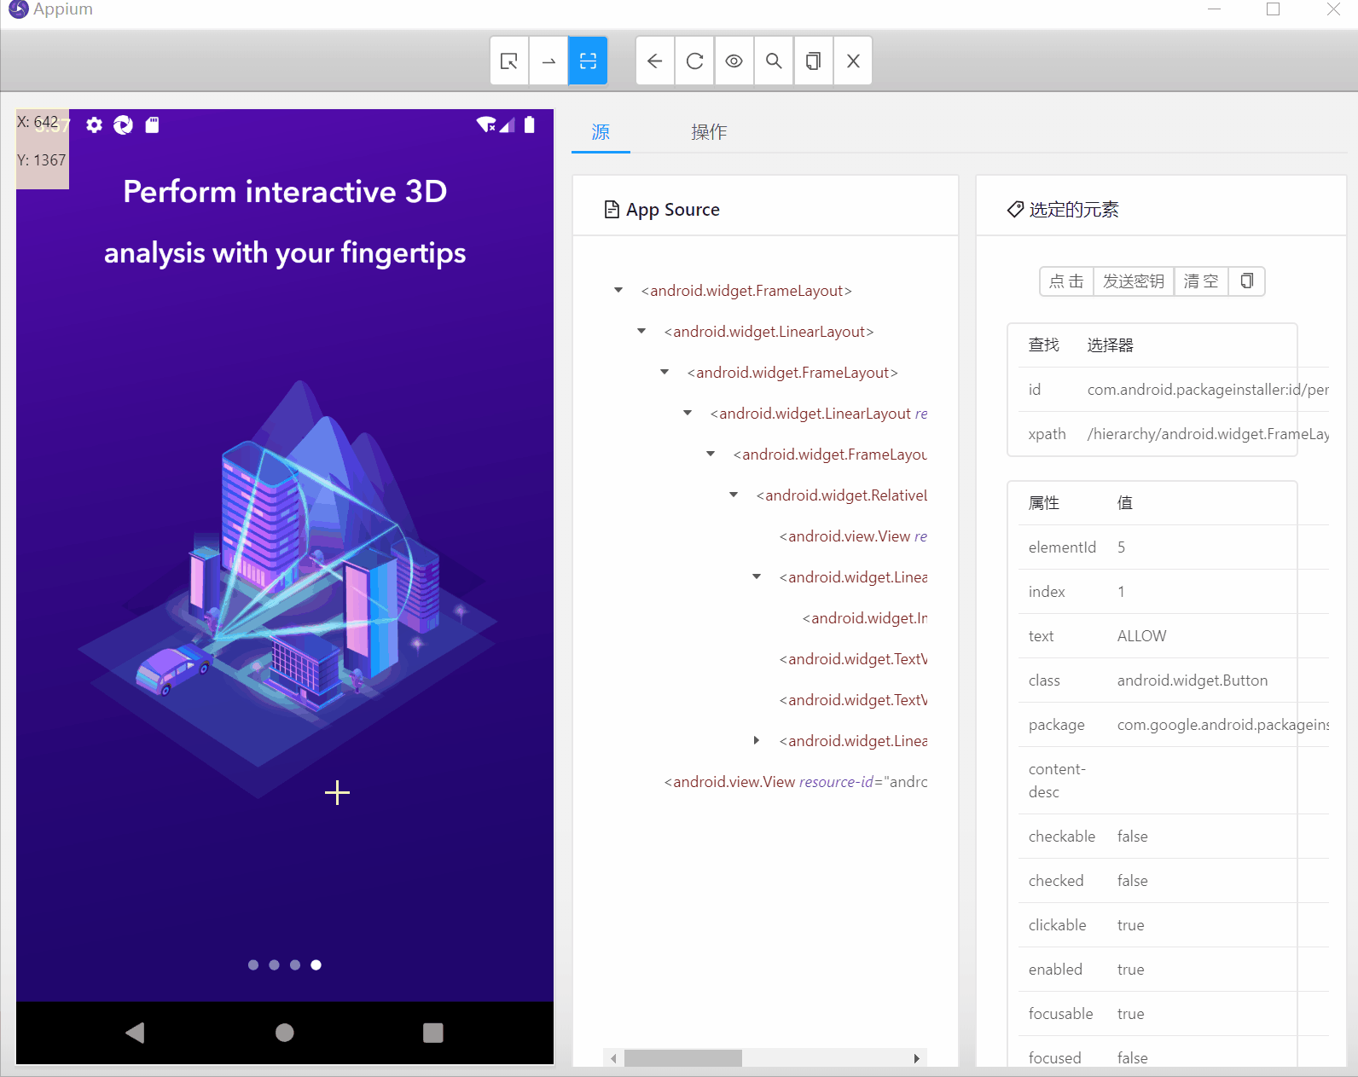Viewport: 1358px width, 1077px height.
Task: Collapse the root android.widget.FrameLayout node
Action: tap(618, 291)
